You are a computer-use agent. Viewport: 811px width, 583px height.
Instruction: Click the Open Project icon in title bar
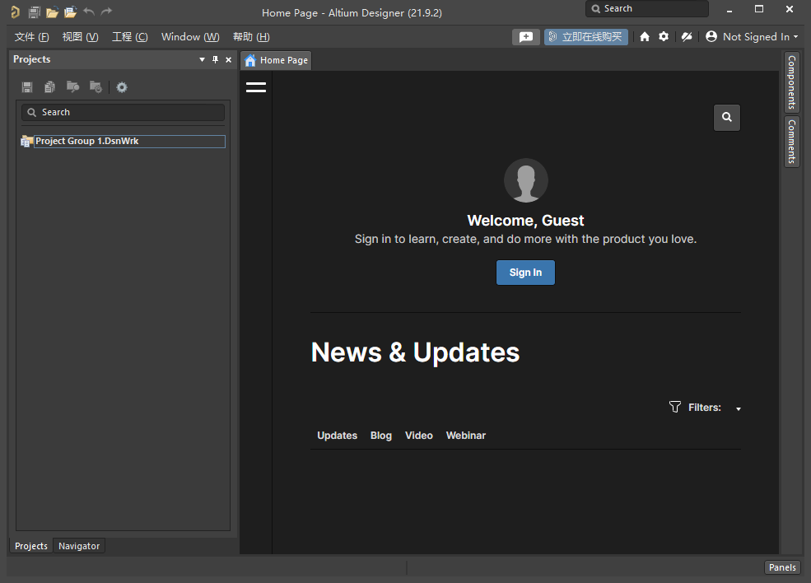70,12
